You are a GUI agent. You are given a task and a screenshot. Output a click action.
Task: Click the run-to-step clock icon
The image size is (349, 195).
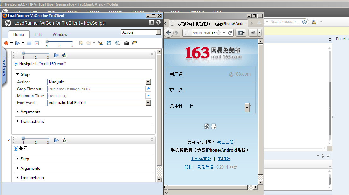[89, 43]
